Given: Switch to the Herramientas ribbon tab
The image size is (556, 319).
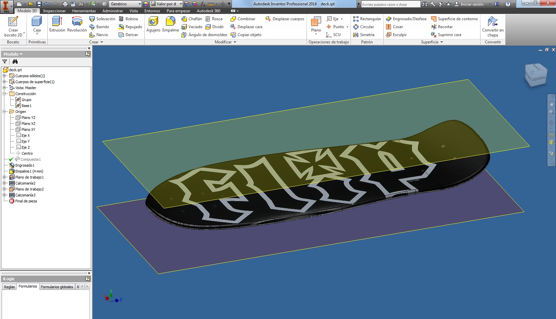Looking at the screenshot, I should tap(84, 11).
